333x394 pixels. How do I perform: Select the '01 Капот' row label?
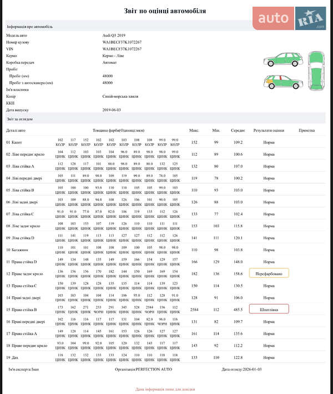(x=16, y=142)
